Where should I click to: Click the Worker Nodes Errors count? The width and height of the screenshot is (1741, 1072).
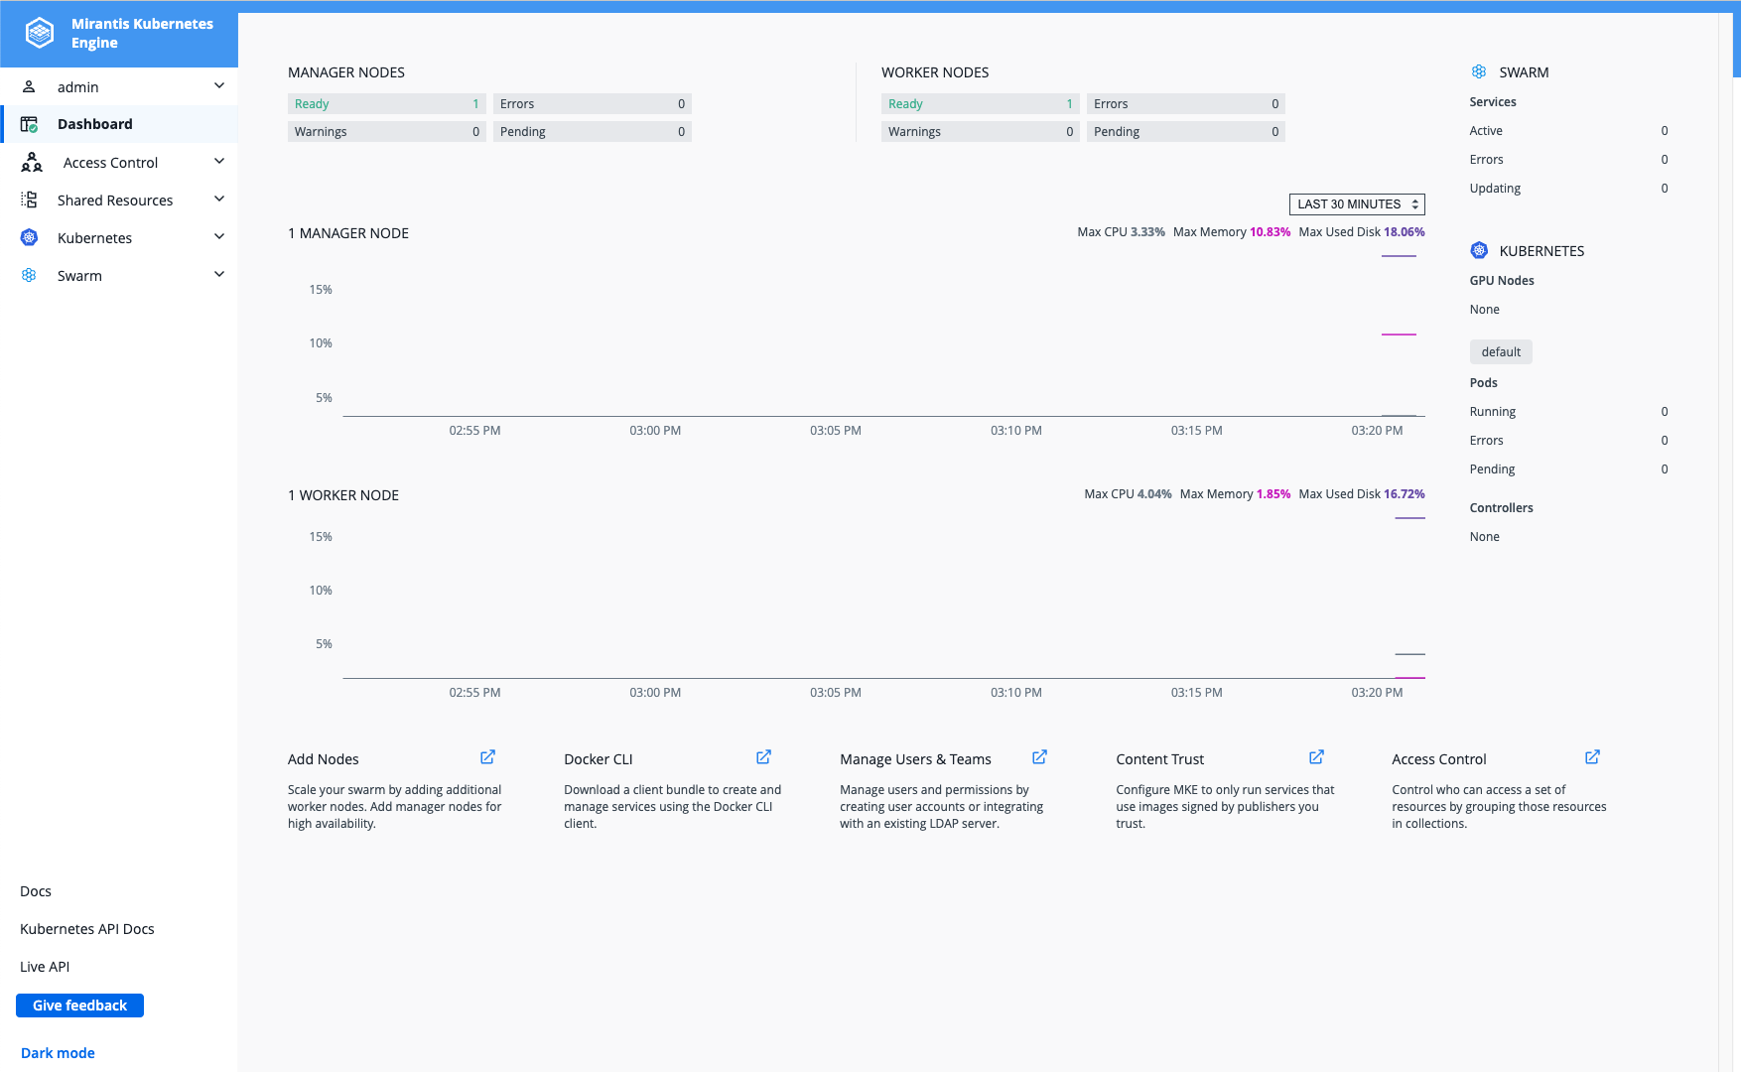[1186, 104]
